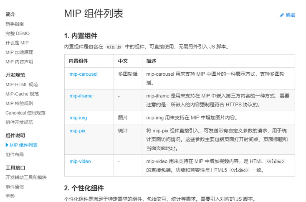Click the mip.js inline code

point(114,47)
